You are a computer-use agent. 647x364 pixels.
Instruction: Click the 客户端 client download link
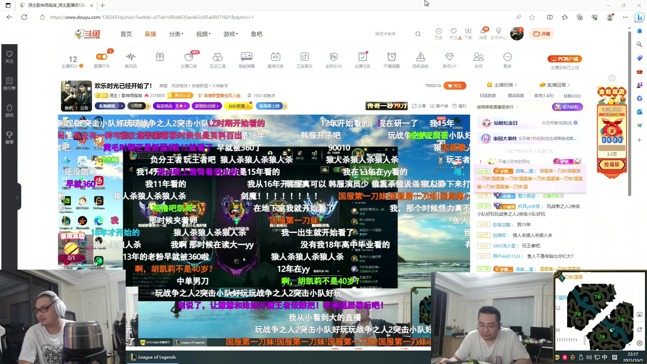[x=439, y=106]
